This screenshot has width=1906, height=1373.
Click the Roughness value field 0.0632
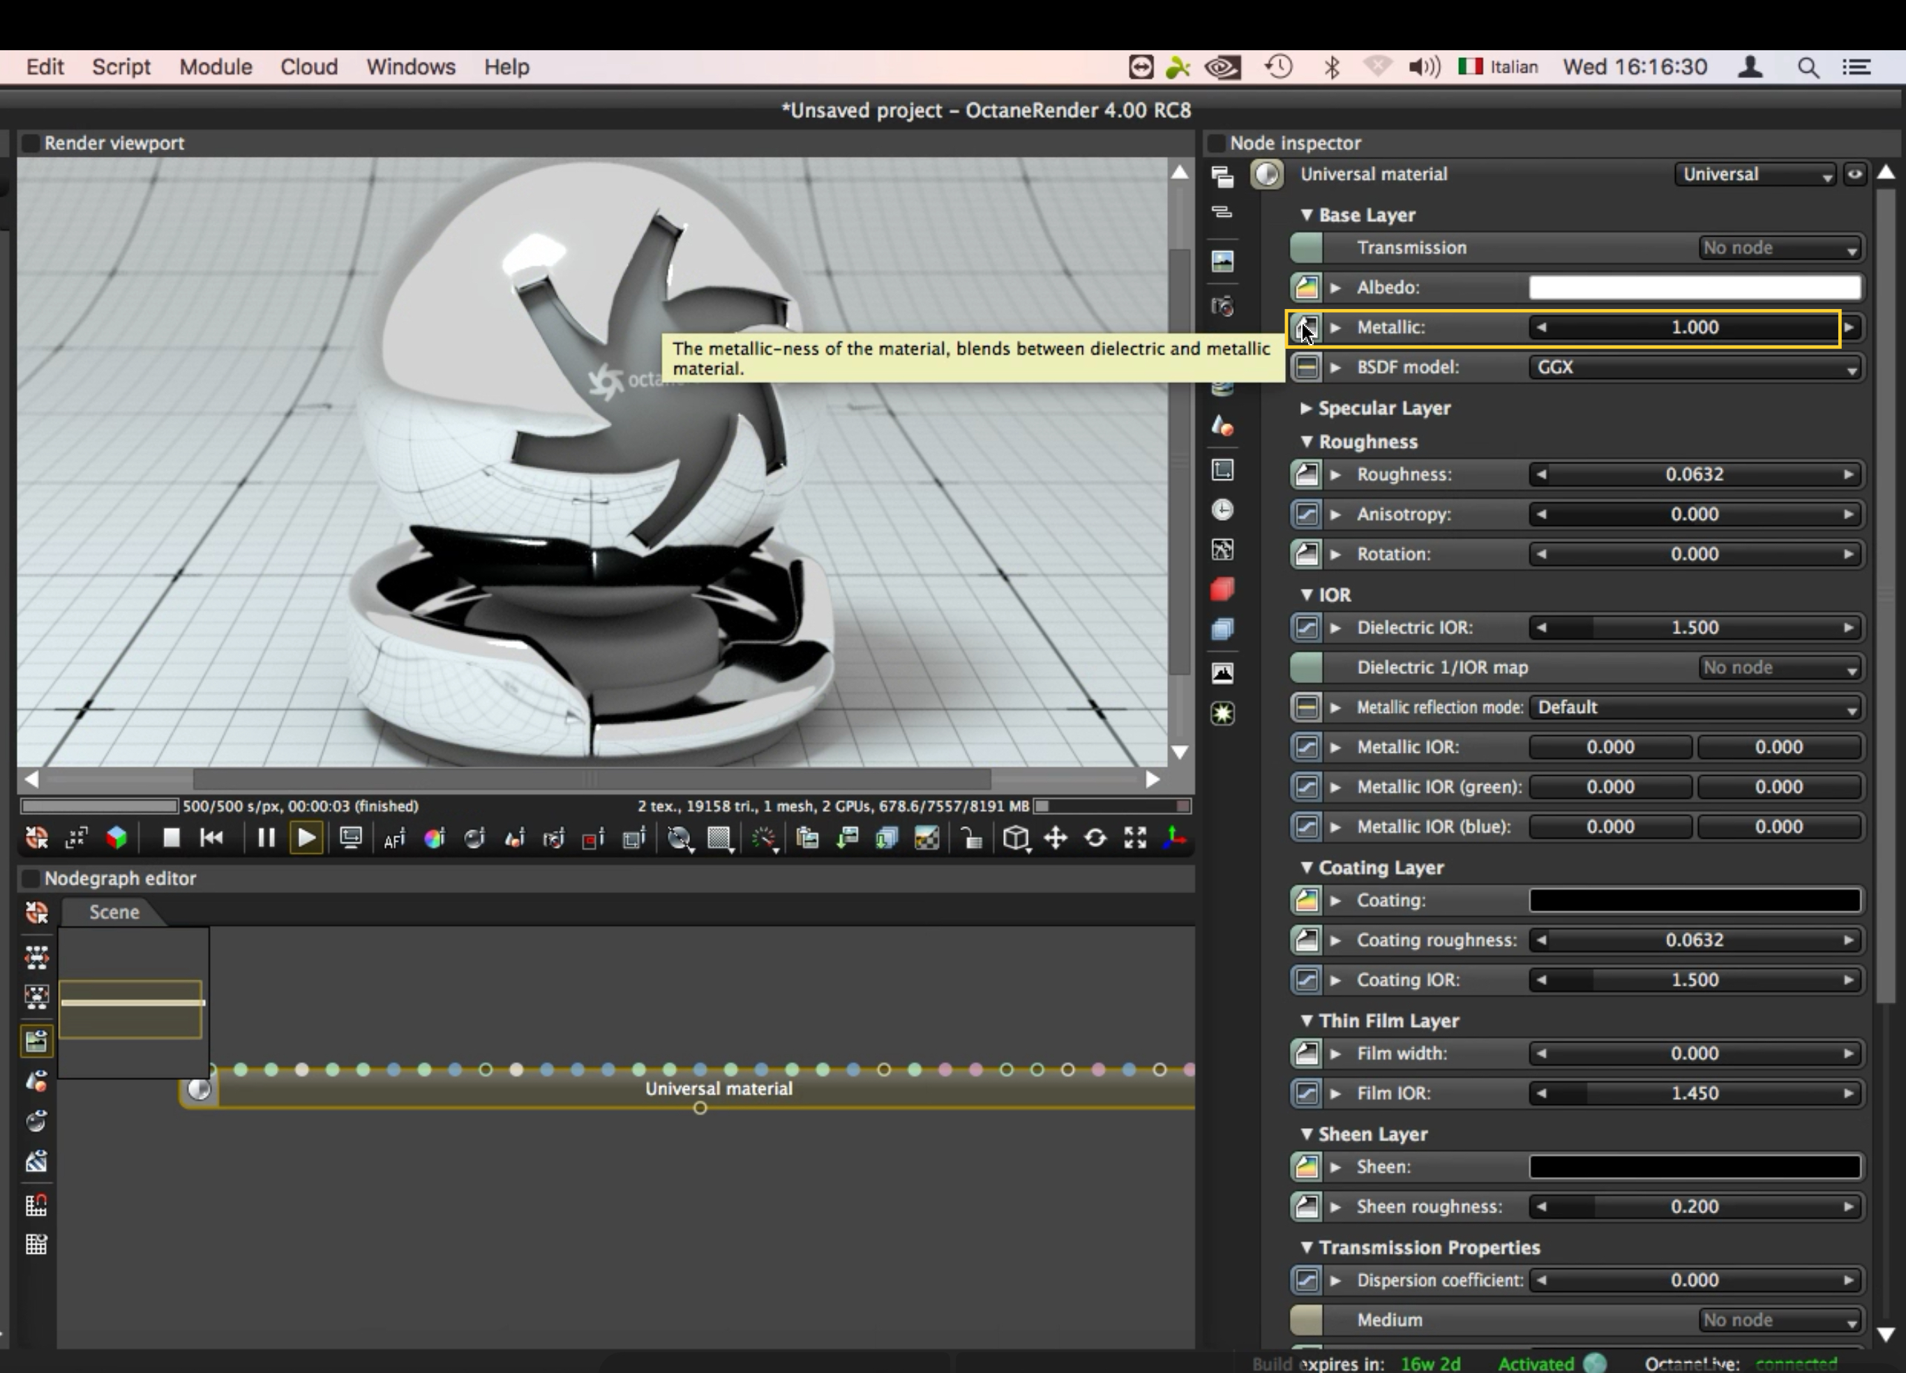coord(1694,474)
